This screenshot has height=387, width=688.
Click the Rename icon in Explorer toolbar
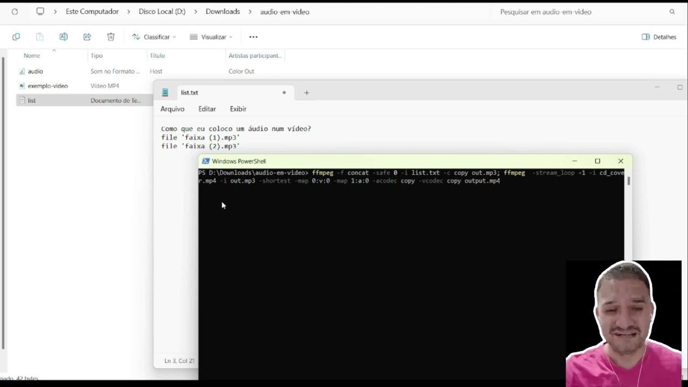pyautogui.click(x=63, y=37)
